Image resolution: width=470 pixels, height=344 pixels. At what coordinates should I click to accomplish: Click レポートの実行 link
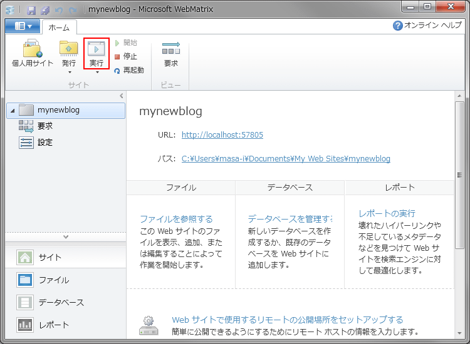[x=387, y=213]
